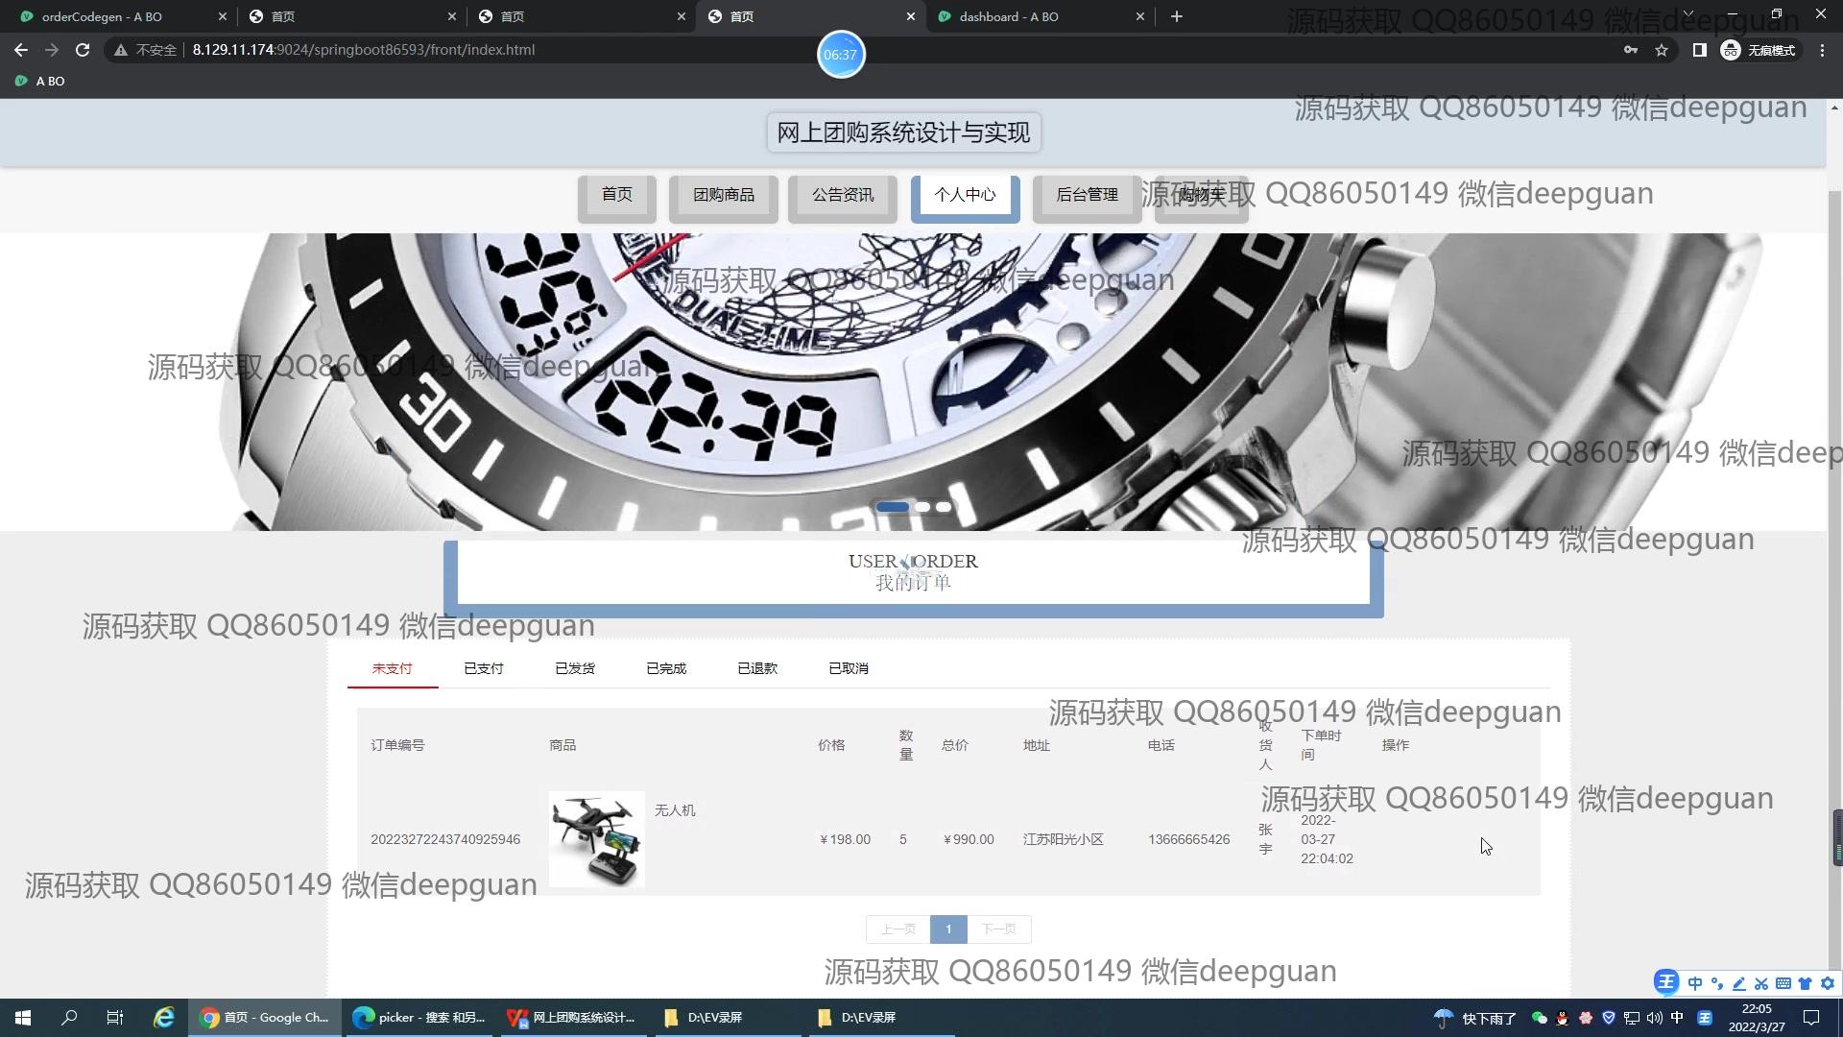Click the drone product thumbnail image

(596, 838)
